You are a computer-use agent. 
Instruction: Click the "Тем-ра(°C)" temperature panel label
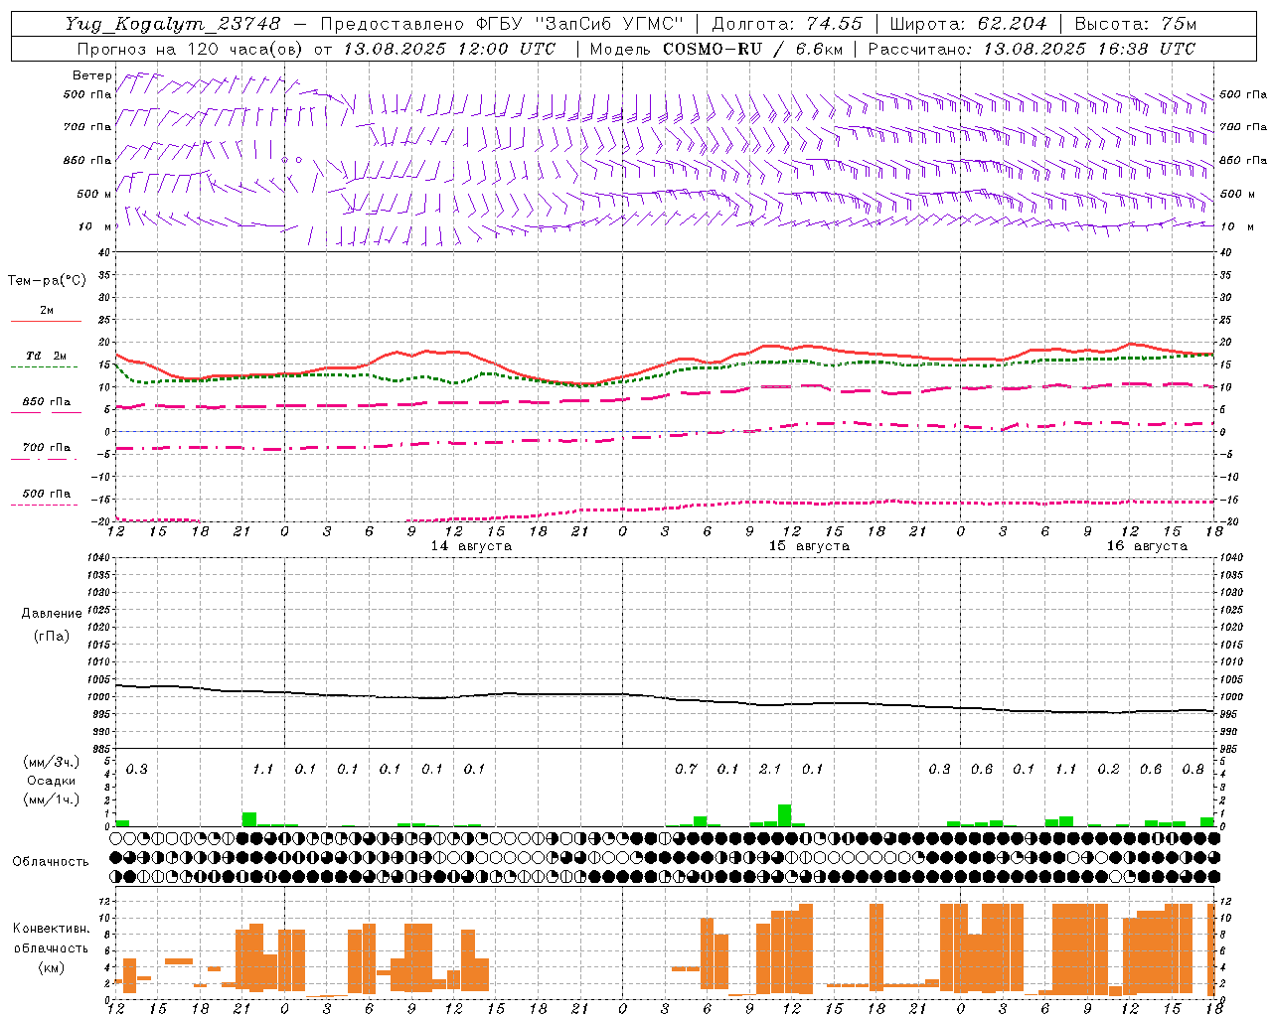tap(47, 280)
